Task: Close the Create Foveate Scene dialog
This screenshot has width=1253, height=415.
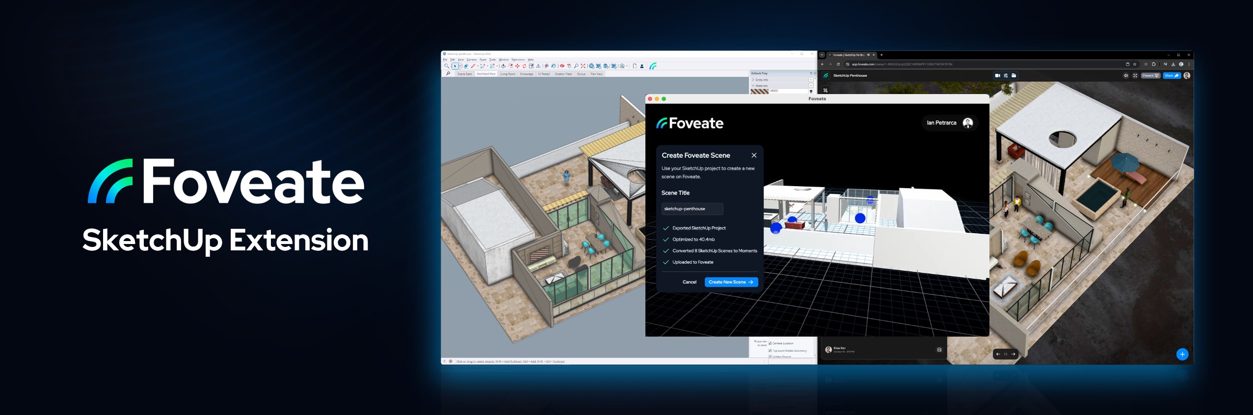Action: point(754,155)
